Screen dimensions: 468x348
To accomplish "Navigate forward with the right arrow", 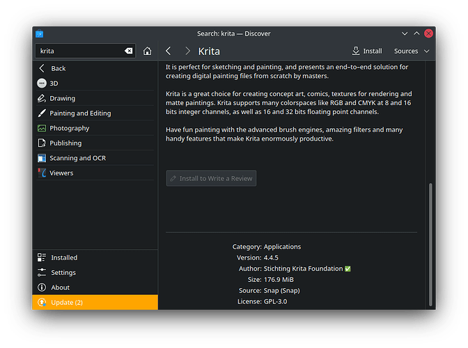I will pyautogui.click(x=187, y=51).
